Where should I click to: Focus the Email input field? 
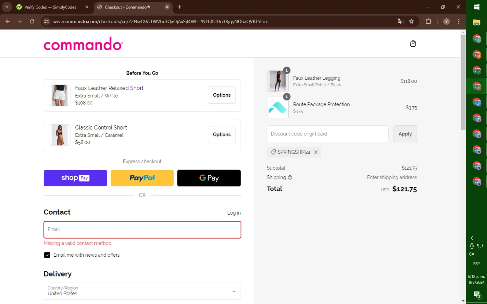pos(142,230)
